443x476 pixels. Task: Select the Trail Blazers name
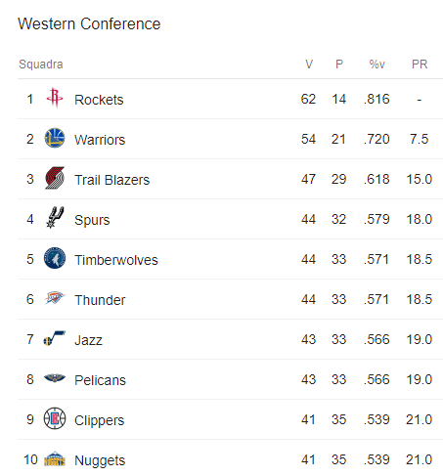pos(112,180)
